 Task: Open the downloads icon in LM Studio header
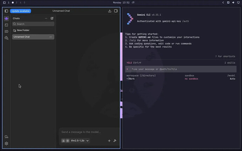[x=109, y=11]
